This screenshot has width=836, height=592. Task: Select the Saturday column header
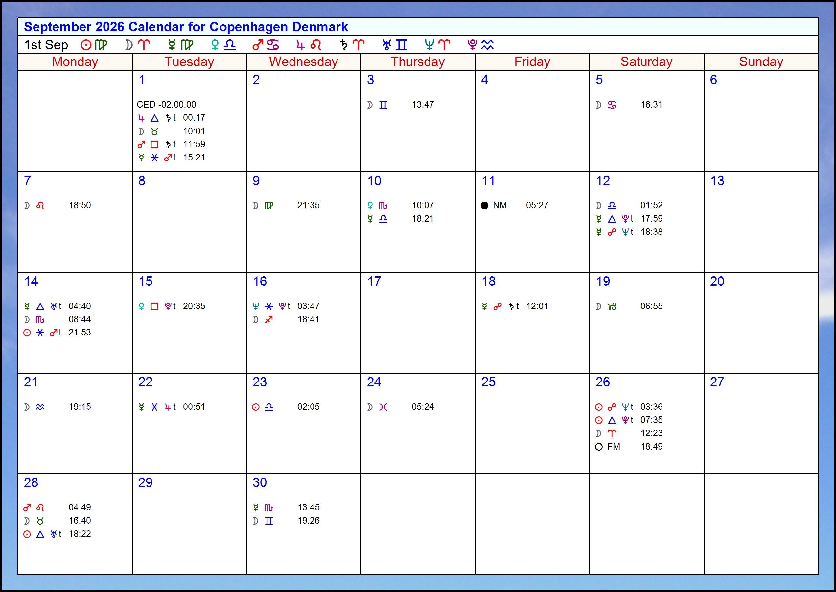point(647,62)
